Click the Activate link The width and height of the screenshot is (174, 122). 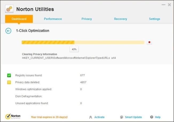click(x=100, y=117)
